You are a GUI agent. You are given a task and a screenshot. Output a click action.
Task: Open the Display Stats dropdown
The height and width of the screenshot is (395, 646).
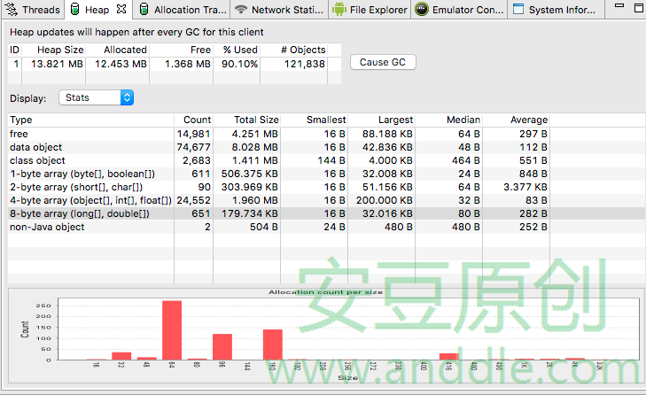click(x=96, y=97)
